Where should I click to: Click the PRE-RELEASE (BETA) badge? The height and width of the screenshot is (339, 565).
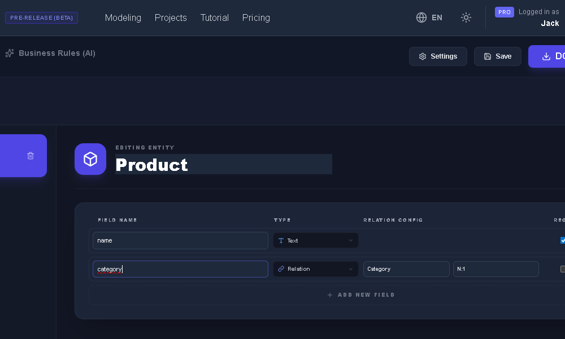pyautogui.click(x=41, y=17)
